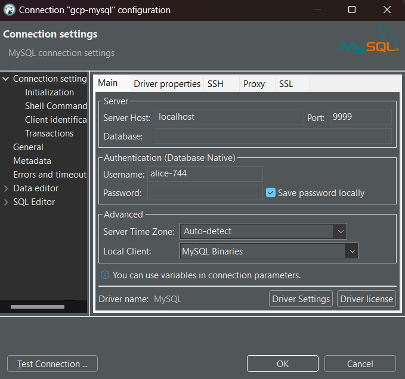The width and height of the screenshot is (405, 379).
Task: Collapse the Connection settings tree node
Action: point(6,79)
